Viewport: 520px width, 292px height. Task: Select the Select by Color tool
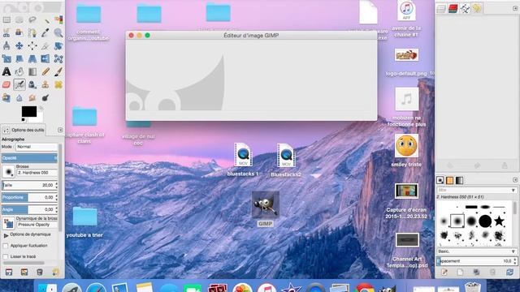pos(58,19)
